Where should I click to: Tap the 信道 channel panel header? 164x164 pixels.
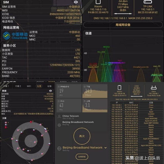click(x=88, y=33)
